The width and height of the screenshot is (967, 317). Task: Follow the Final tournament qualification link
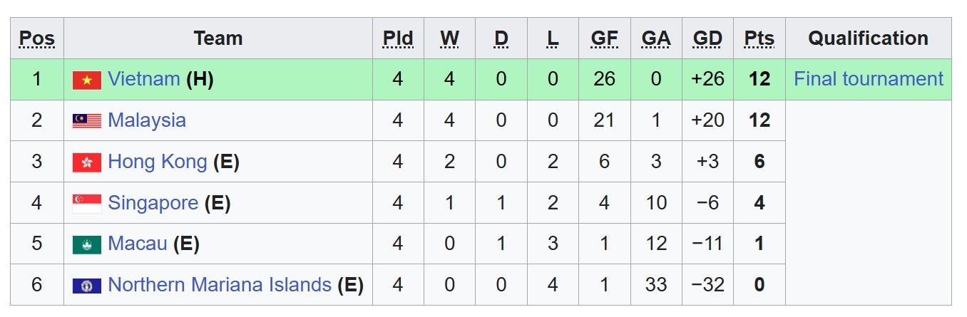[x=868, y=79]
